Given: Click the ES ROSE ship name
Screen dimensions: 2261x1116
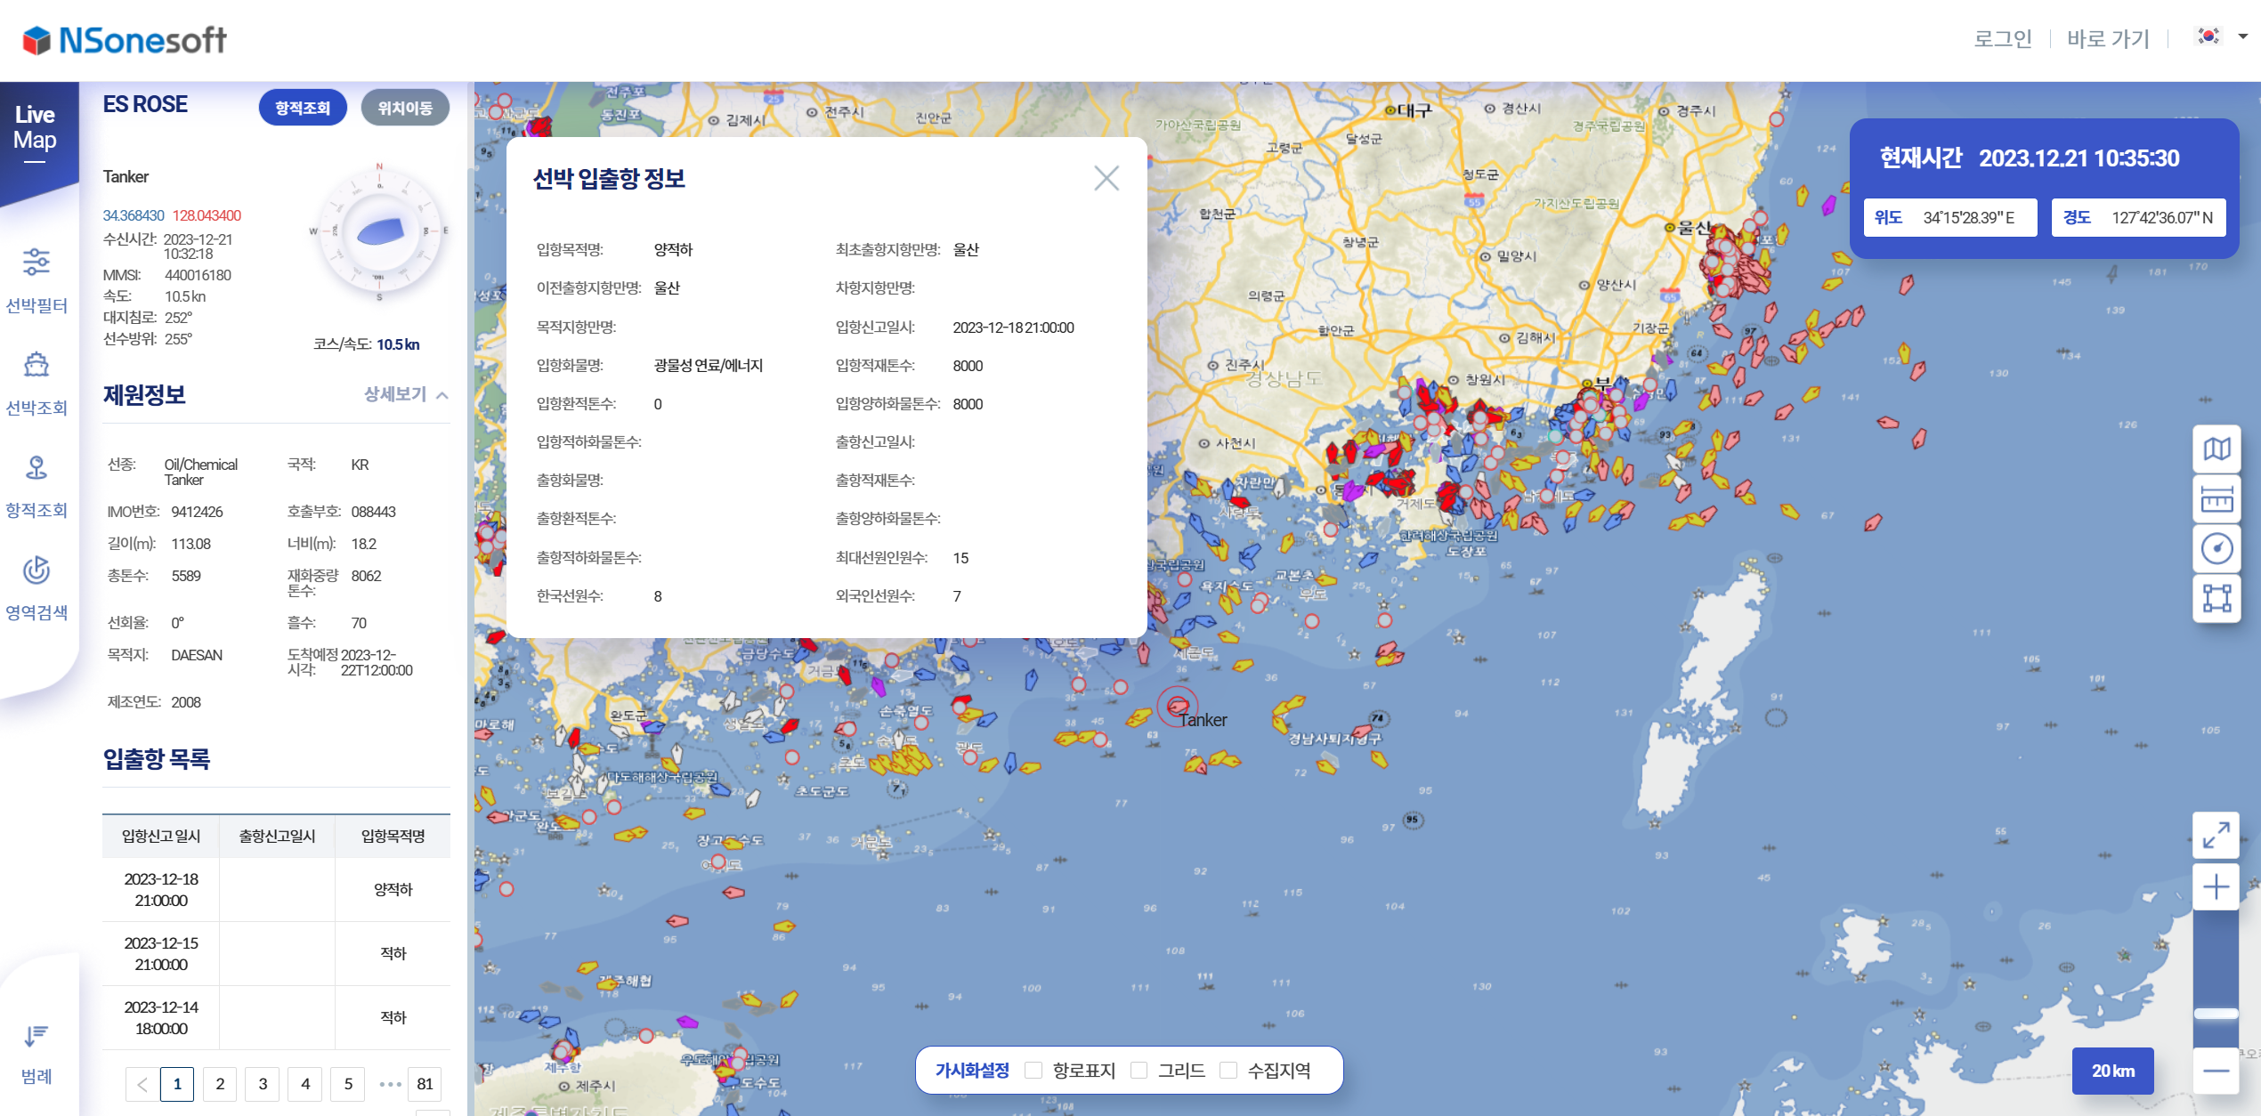Looking at the screenshot, I should point(145,104).
